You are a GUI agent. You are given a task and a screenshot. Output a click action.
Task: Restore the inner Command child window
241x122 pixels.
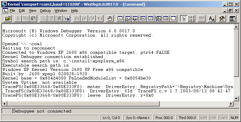tap(230, 11)
